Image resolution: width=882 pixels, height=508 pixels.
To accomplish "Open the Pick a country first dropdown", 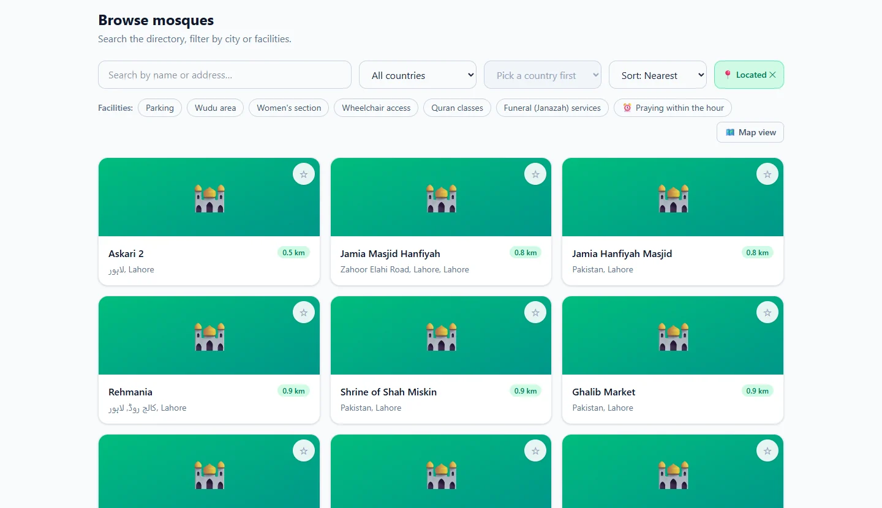I will [x=543, y=75].
